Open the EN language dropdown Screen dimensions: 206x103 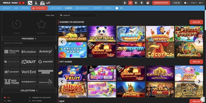pos(201,3)
